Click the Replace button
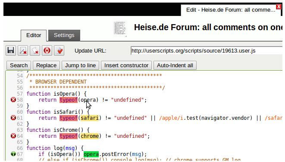The width and height of the screenshot is (285, 162). click(46, 65)
